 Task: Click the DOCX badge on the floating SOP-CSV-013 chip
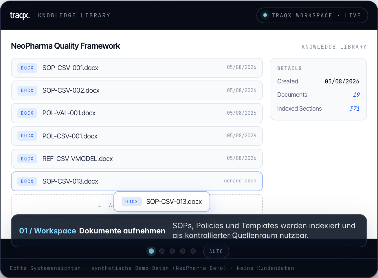click(x=132, y=202)
